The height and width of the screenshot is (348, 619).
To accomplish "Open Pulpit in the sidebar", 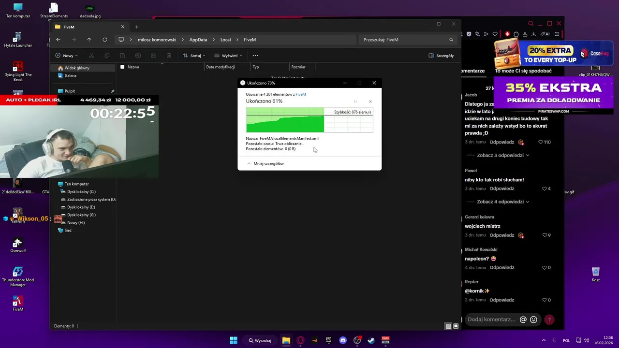I will 70,91.
